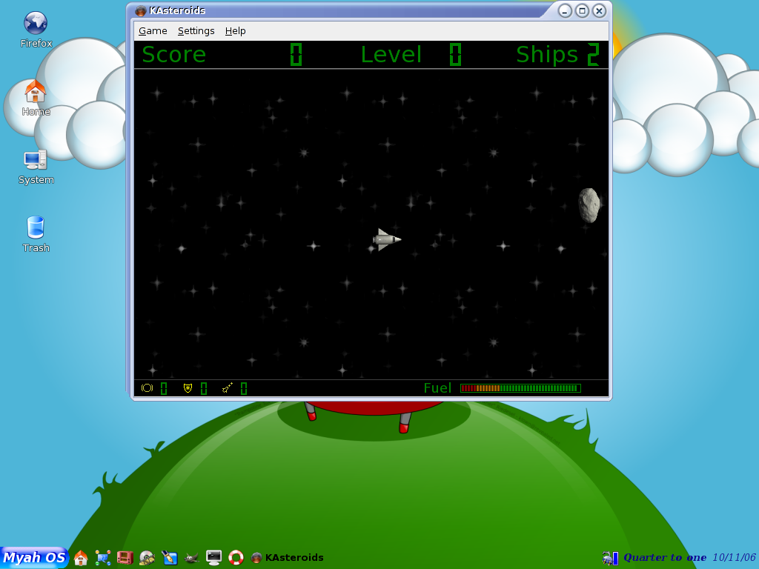Click the Ships label
Viewport: 759px width, 569px height.
click(547, 54)
